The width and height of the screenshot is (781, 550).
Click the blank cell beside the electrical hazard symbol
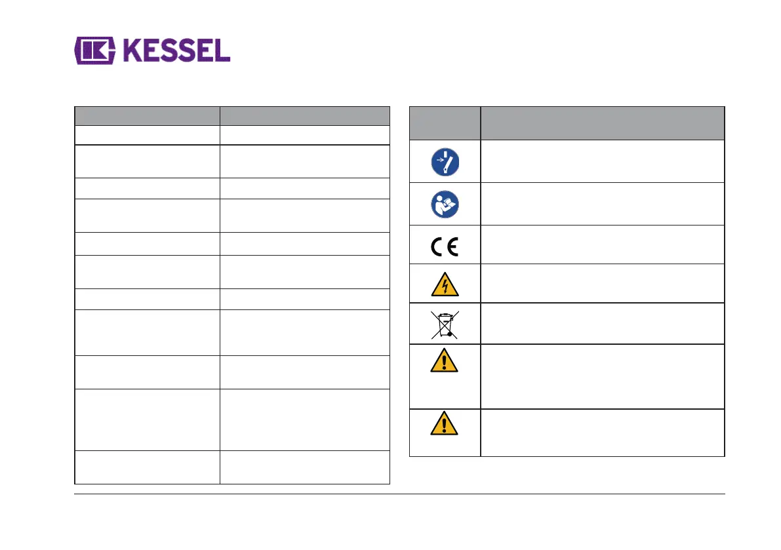pos(602,283)
